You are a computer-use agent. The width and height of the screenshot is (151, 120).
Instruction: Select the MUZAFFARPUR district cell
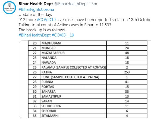tap(74, 53)
